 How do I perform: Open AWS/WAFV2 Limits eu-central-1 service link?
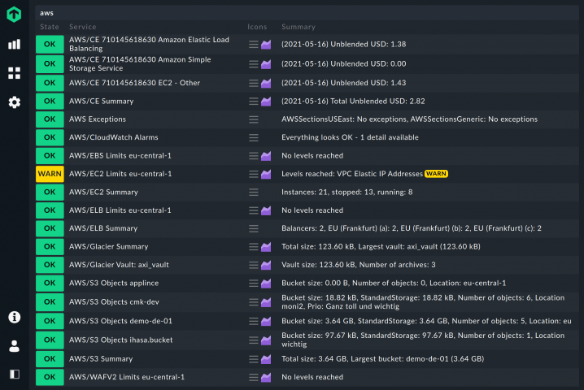[x=127, y=377]
